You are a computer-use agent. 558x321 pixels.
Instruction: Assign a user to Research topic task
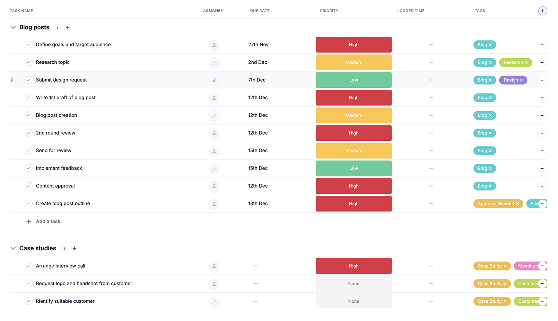(214, 63)
